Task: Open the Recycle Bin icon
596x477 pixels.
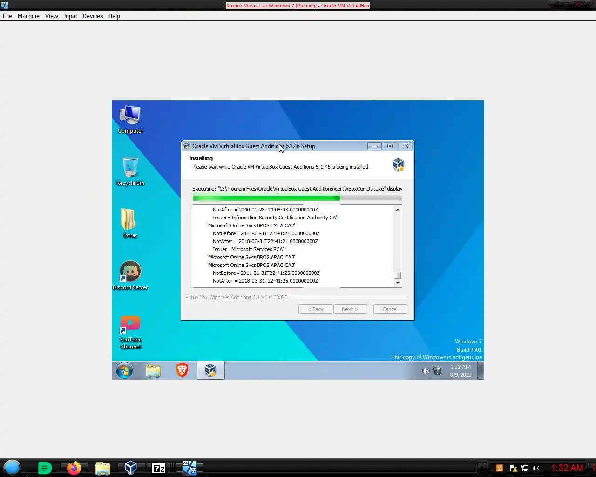Action: [130, 171]
